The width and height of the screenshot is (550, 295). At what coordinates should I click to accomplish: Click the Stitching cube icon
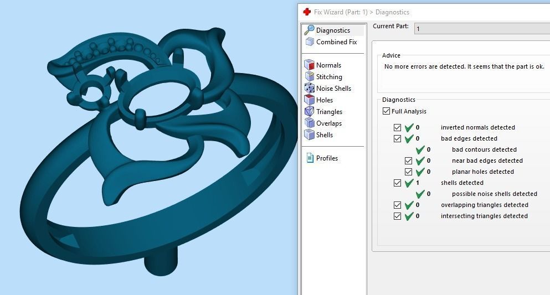310,76
